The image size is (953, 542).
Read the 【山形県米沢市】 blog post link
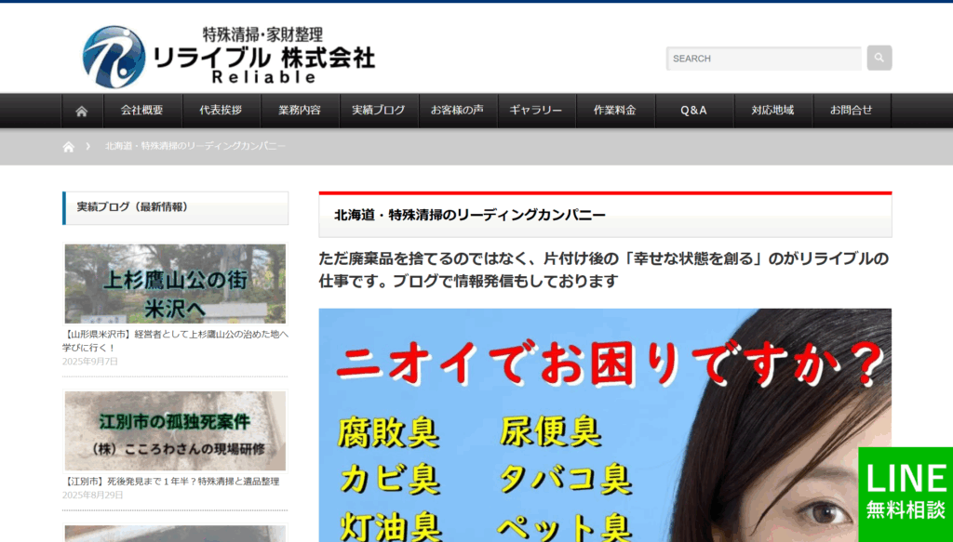[x=175, y=340]
